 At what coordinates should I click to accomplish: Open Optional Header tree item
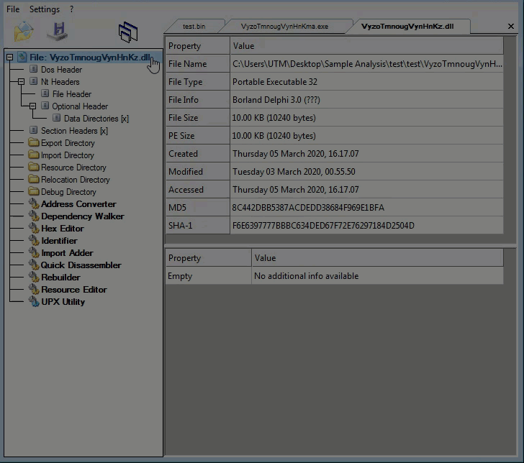(80, 106)
